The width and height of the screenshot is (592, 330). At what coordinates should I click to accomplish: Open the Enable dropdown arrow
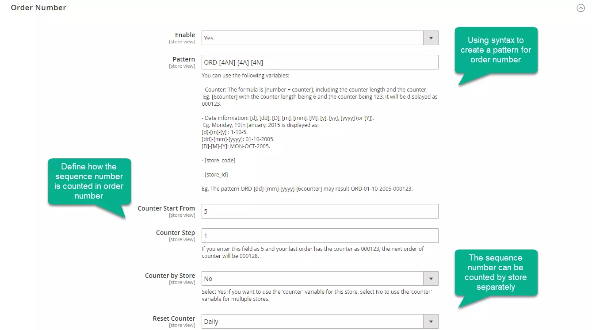point(430,38)
